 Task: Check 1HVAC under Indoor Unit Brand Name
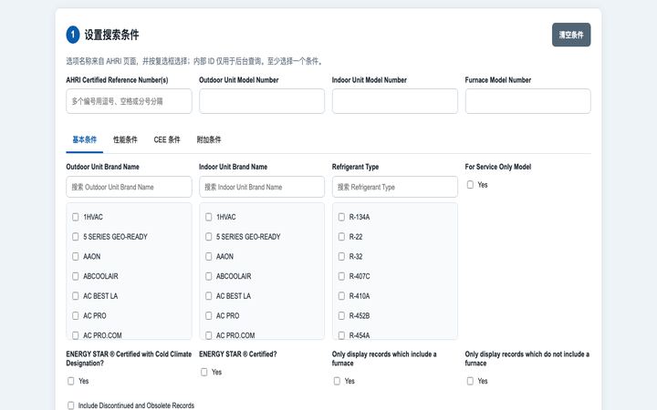[x=209, y=217]
